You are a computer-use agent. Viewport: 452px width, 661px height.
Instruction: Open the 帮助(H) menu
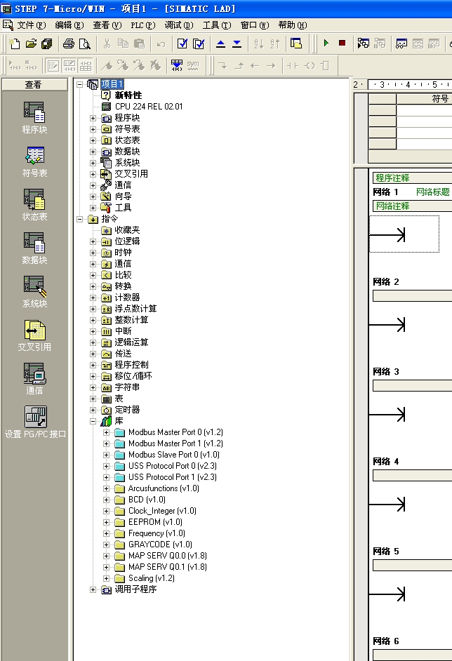tap(293, 25)
